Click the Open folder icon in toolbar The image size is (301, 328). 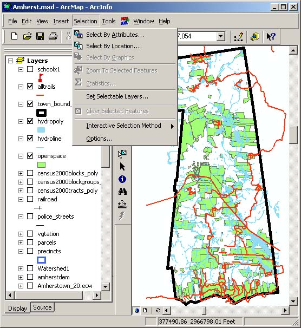coord(27,36)
